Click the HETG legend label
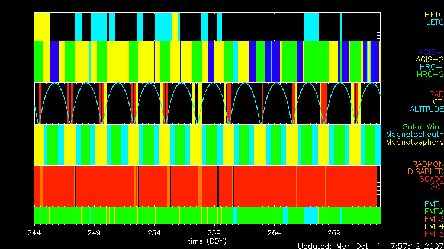This screenshot has height=249, width=444. pyautogui.click(x=433, y=14)
